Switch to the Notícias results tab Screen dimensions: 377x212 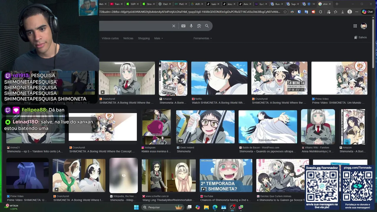click(128, 38)
